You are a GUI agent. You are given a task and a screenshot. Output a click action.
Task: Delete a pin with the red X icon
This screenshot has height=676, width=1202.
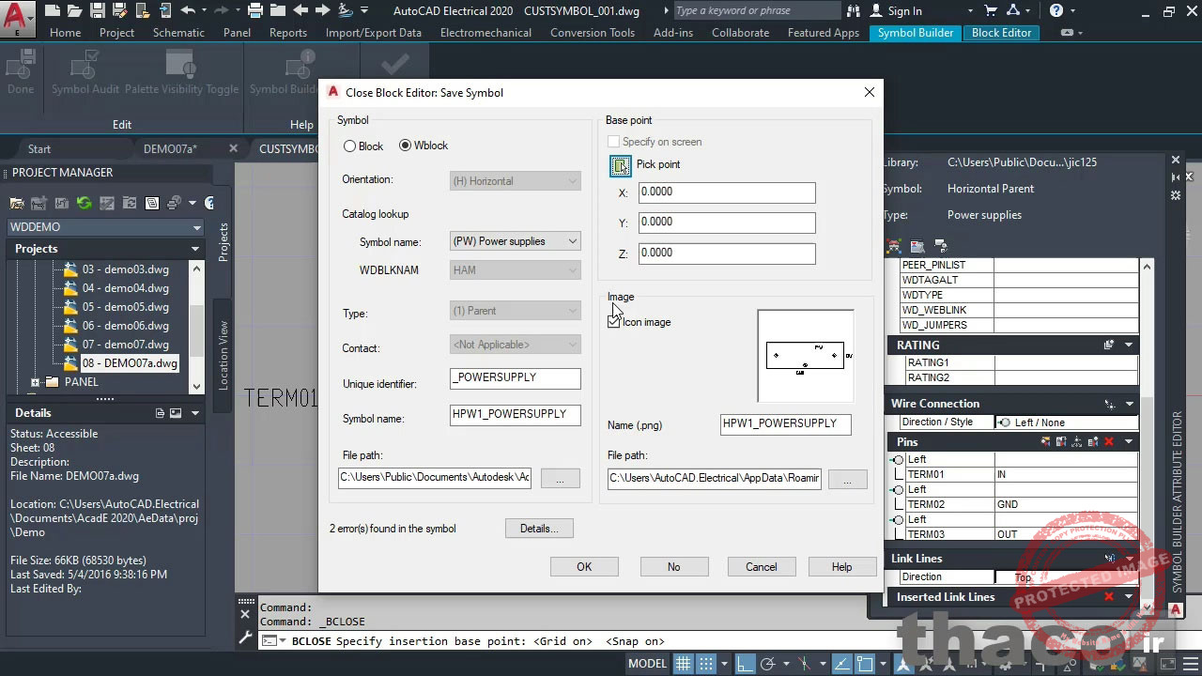point(1108,441)
